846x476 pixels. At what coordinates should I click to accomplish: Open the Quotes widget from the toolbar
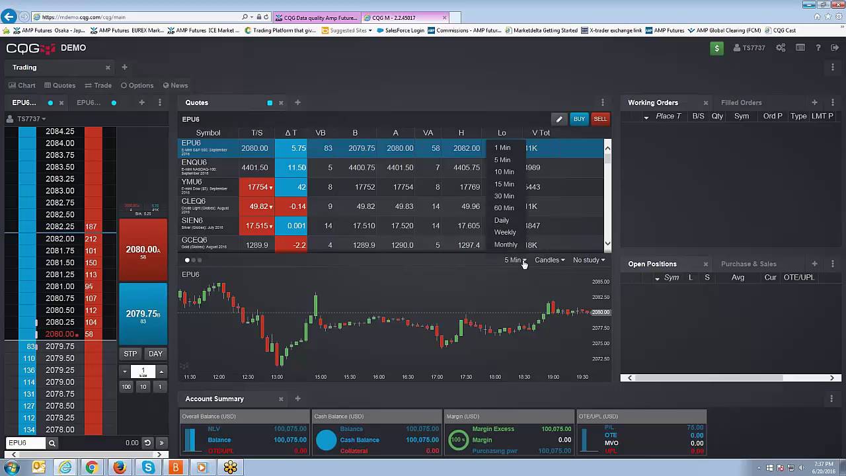pyautogui.click(x=59, y=85)
